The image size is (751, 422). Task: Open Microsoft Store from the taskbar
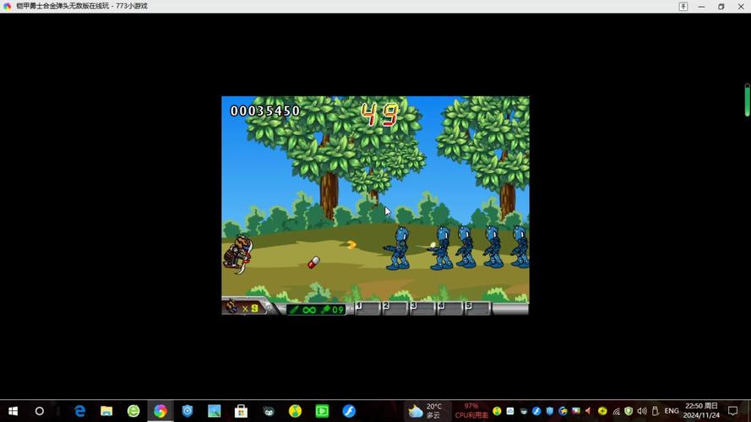point(242,411)
